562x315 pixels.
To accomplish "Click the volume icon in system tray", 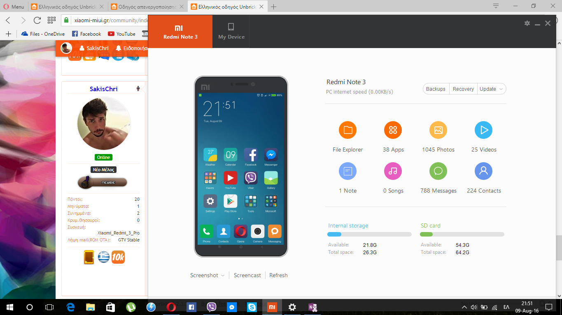I will (473, 307).
